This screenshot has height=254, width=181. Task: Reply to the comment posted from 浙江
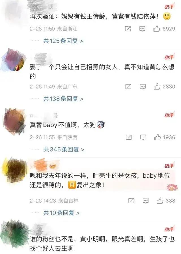(x=142, y=29)
